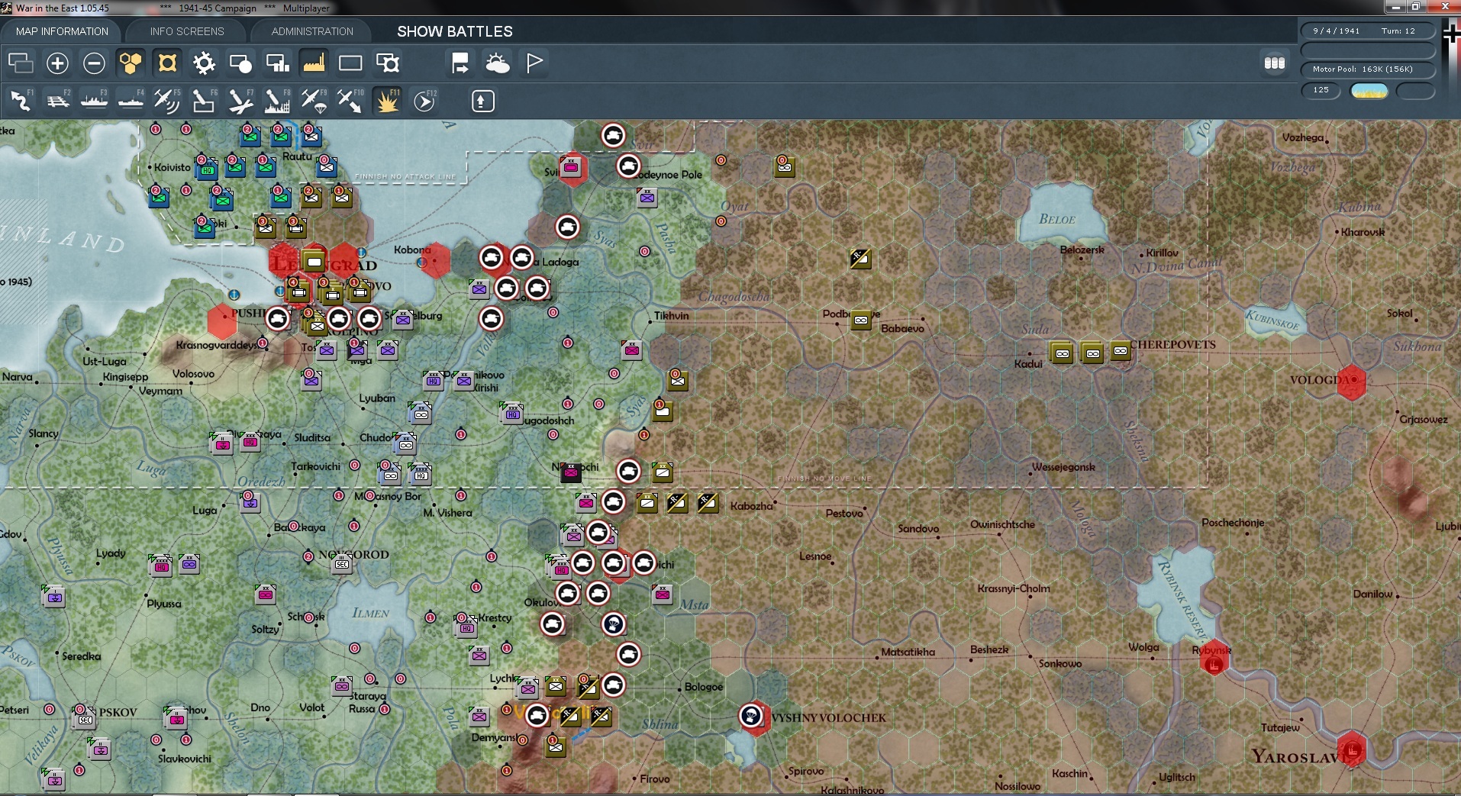Image resolution: width=1461 pixels, height=796 pixels.
Task: Click the rectangle-with-bar-chart toolbar icon
Action: (x=277, y=63)
